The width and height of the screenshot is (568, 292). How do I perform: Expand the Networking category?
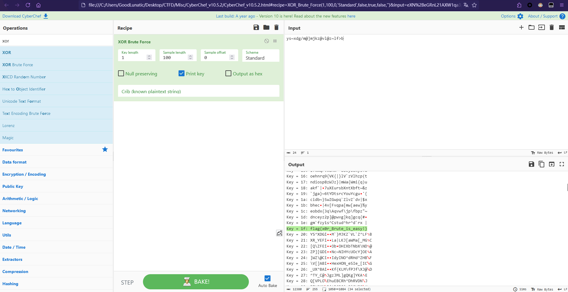click(x=56, y=211)
